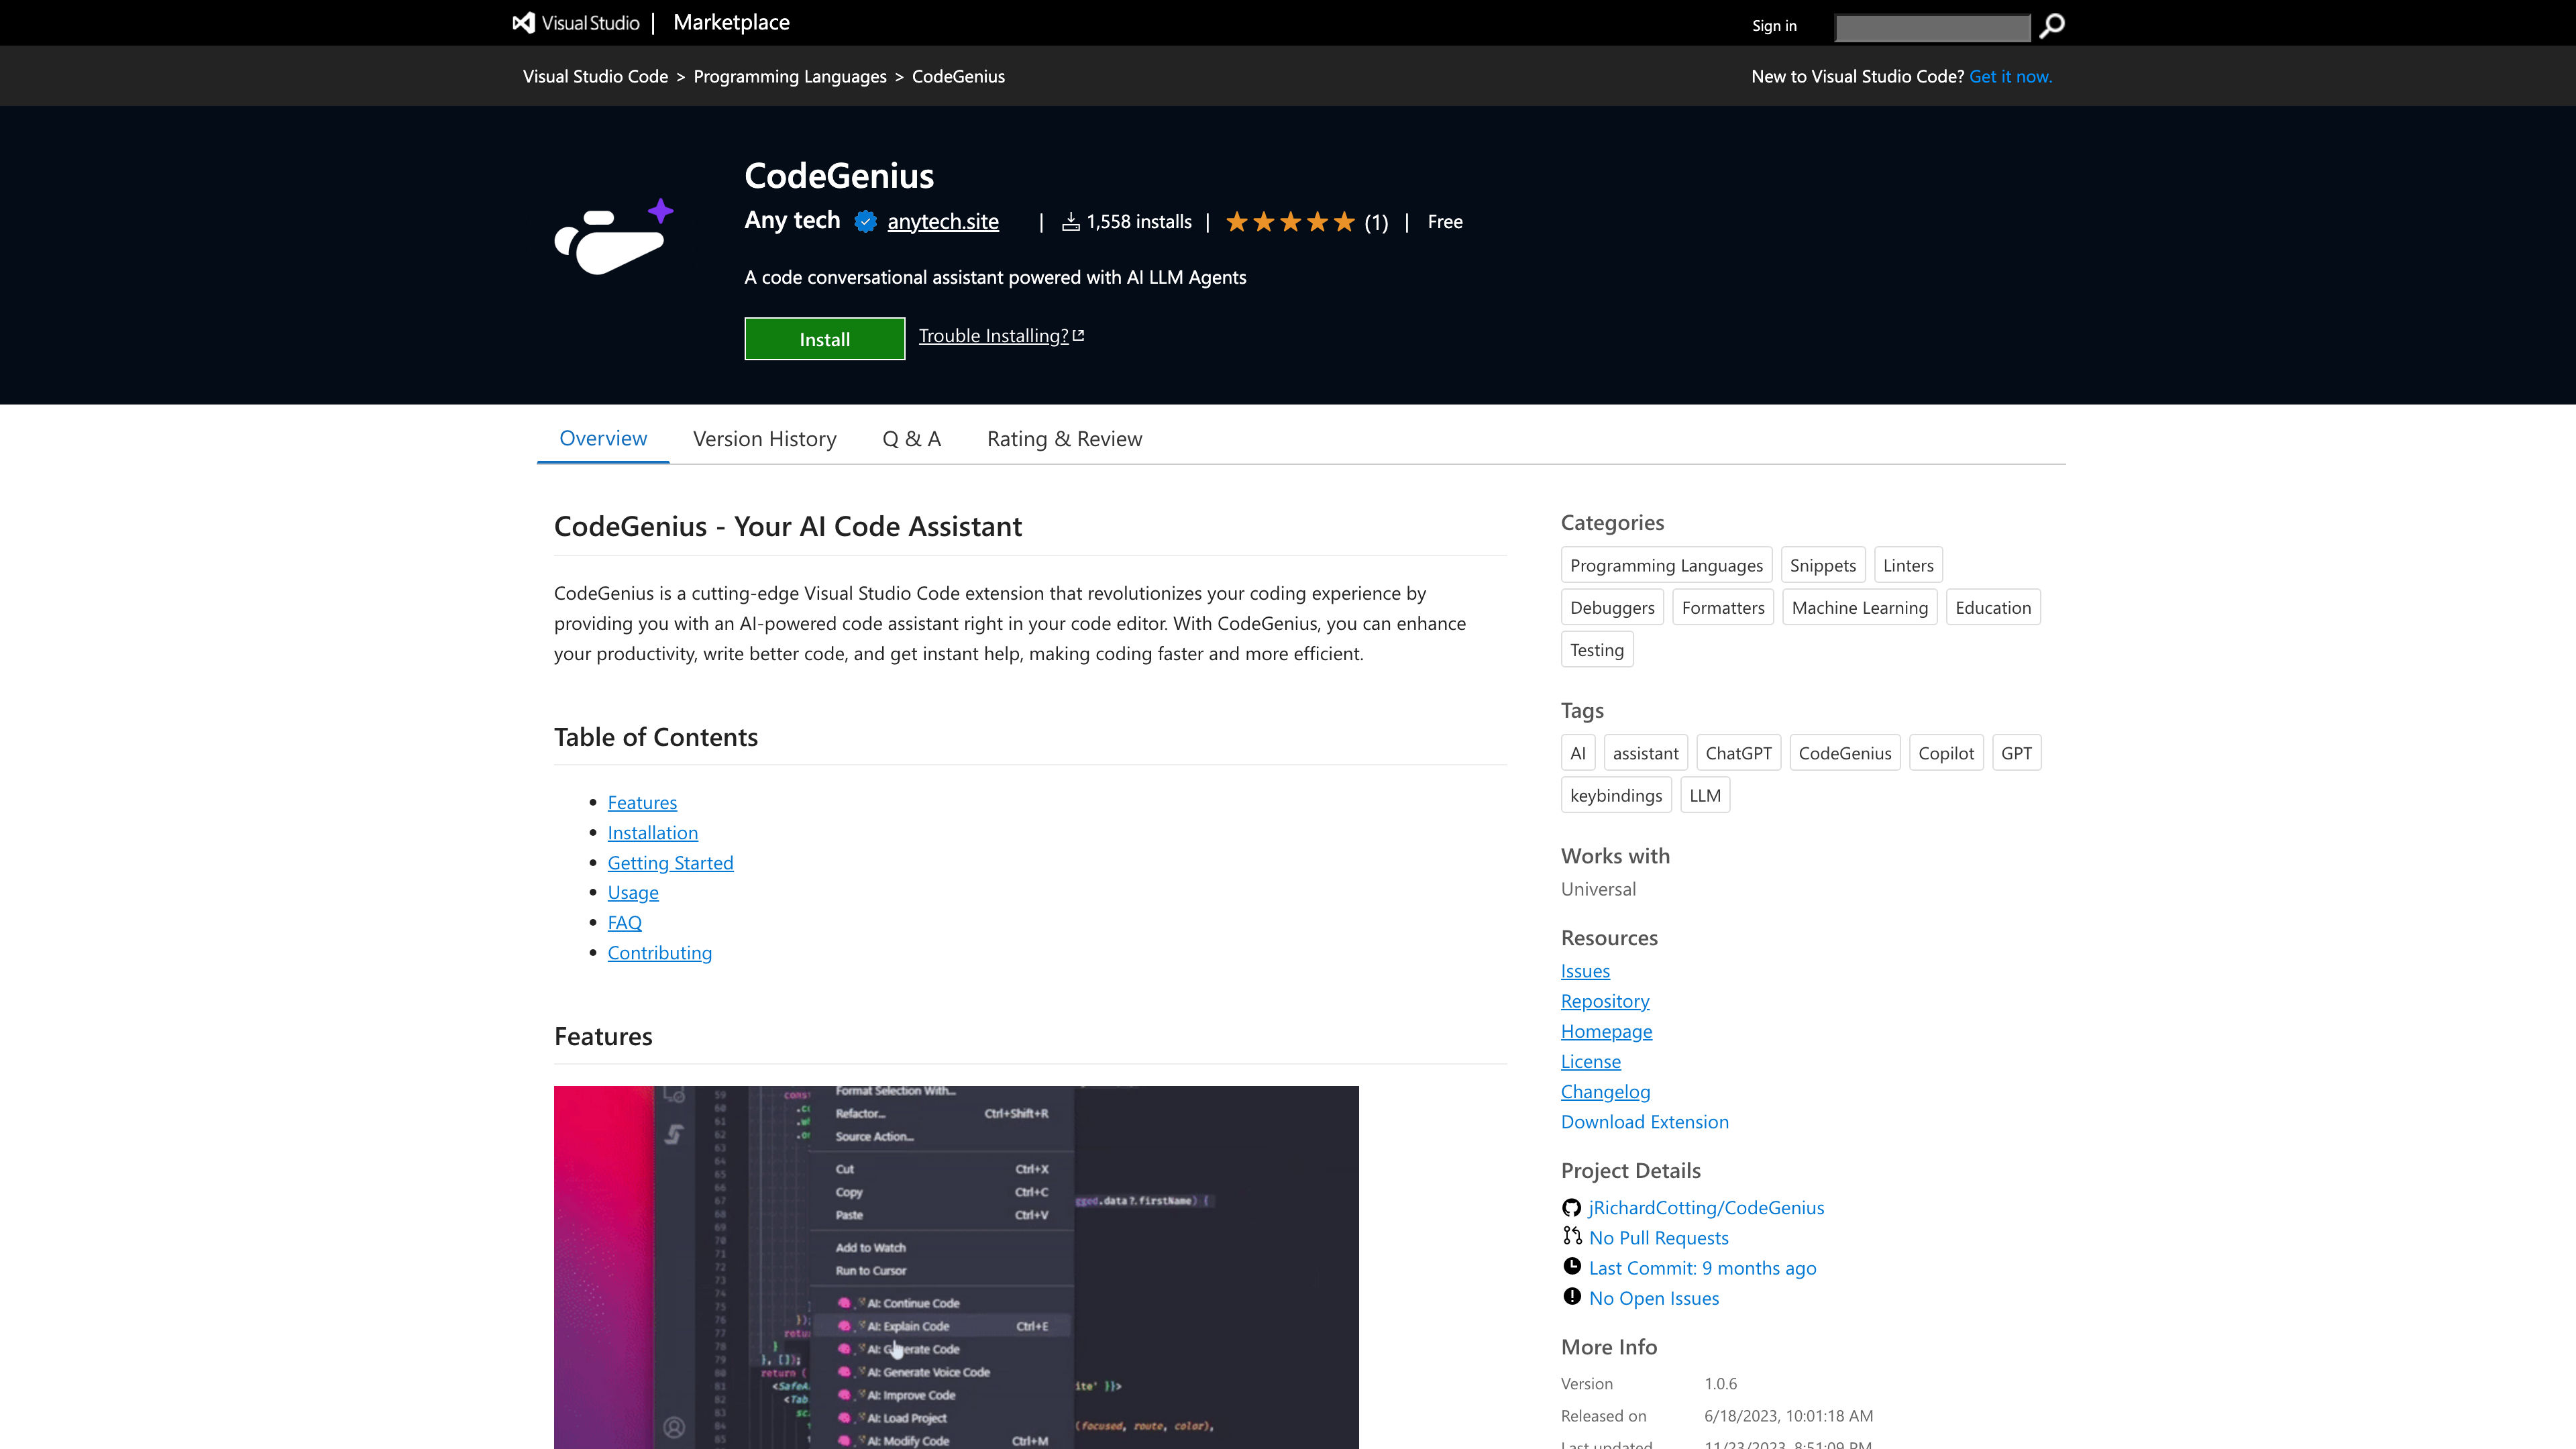Select the Q and A tab
This screenshot has width=2576, height=1449.
[x=911, y=437]
